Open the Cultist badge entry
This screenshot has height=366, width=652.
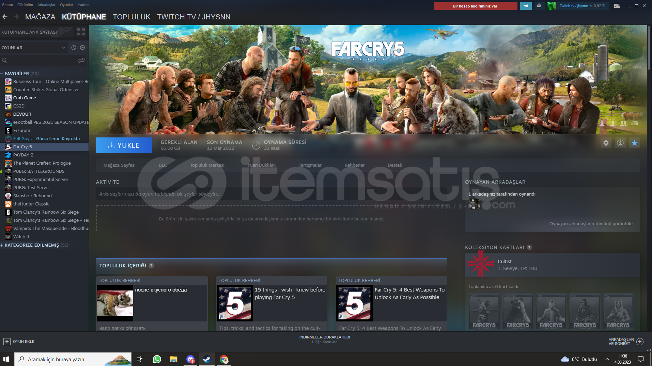pyautogui.click(x=553, y=265)
